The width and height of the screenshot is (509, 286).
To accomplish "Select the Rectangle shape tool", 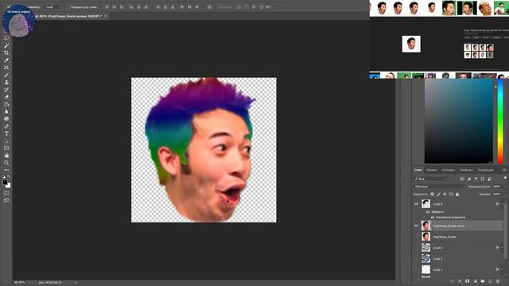I will pos(6,149).
